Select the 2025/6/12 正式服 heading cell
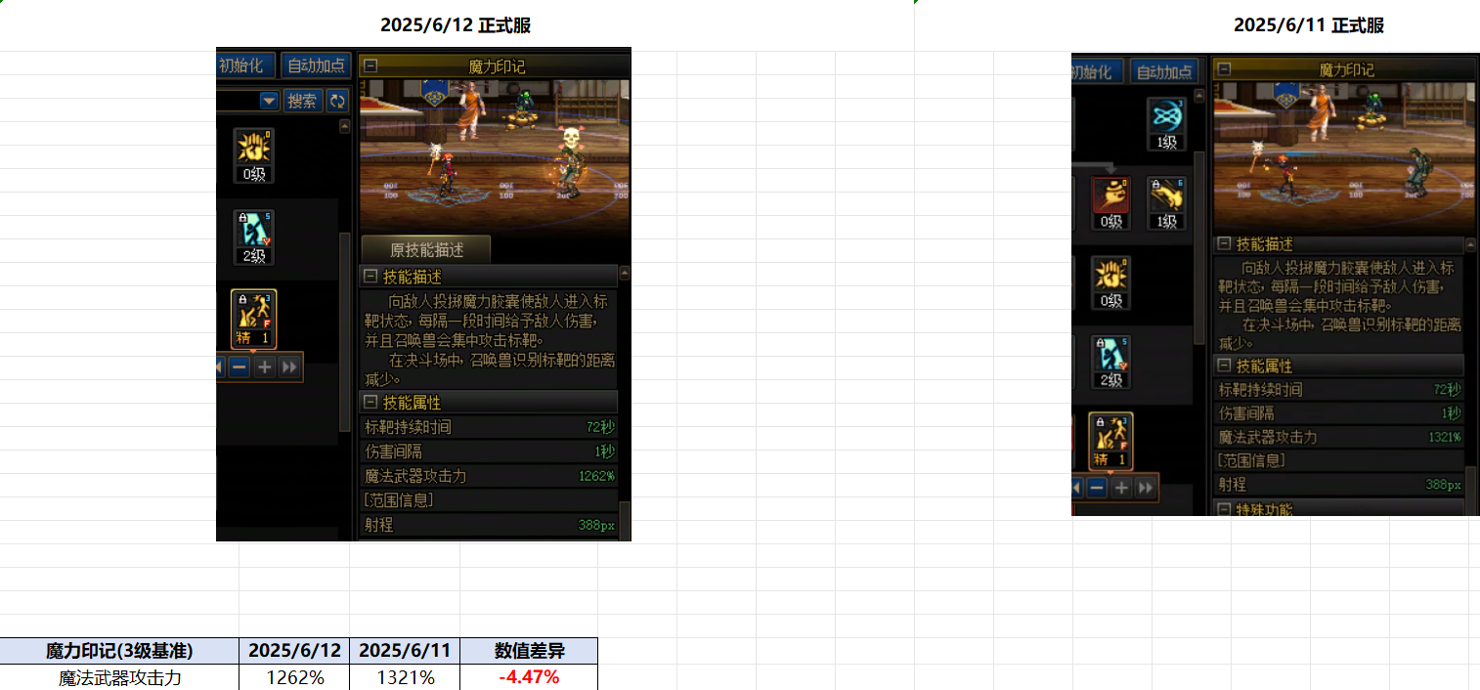The image size is (1480, 690). click(456, 25)
